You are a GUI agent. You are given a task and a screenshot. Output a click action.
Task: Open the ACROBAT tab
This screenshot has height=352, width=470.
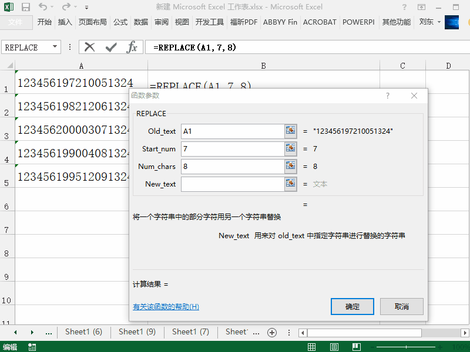tap(320, 22)
